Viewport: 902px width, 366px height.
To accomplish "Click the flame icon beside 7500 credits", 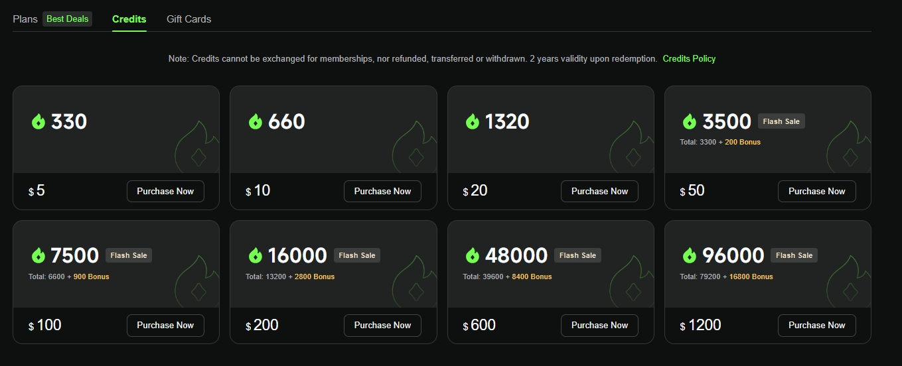I will (38, 255).
